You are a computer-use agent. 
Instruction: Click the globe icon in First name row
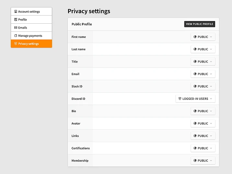coord(195,37)
